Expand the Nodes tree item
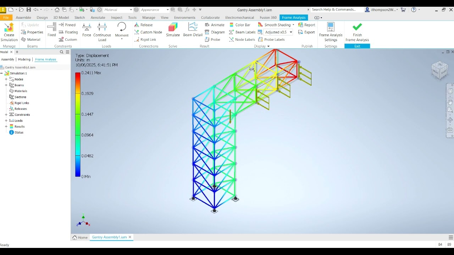The width and height of the screenshot is (454, 255). (x=6, y=79)
